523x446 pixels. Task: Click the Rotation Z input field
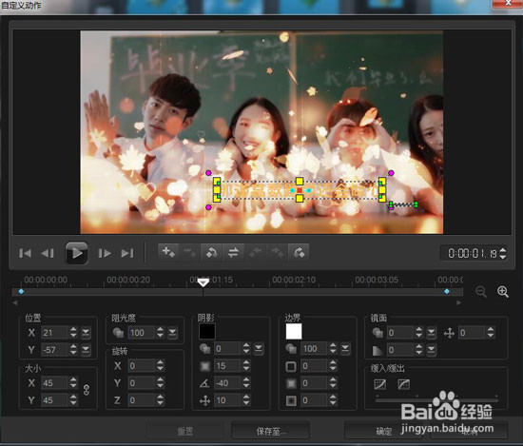pyautogui.click(x=142, y=400)
